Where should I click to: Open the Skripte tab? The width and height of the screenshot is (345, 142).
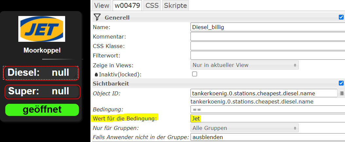tap(175, 6)
